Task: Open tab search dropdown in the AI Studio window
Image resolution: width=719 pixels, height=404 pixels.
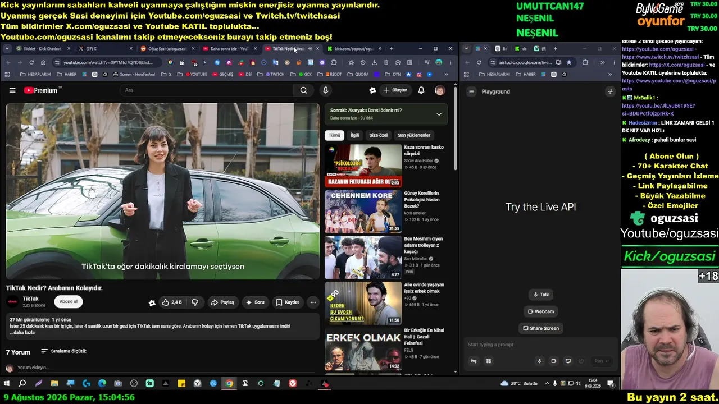Action: pyautogui.click(x=466, y=49)
